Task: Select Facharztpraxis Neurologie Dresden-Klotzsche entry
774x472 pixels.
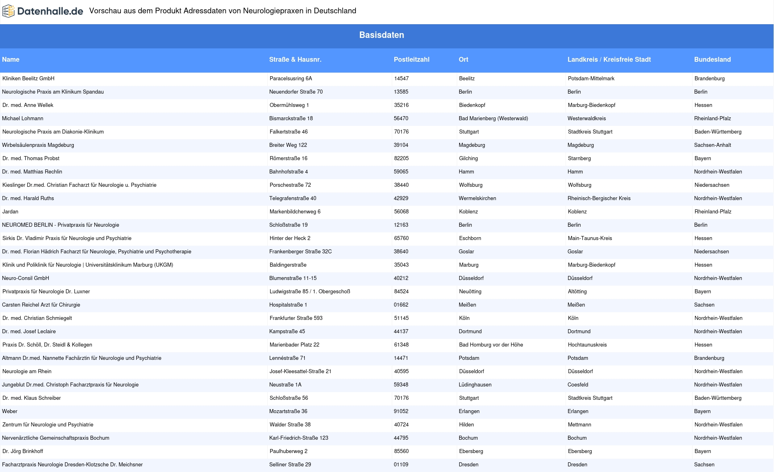Action: (x=73, y=465)
